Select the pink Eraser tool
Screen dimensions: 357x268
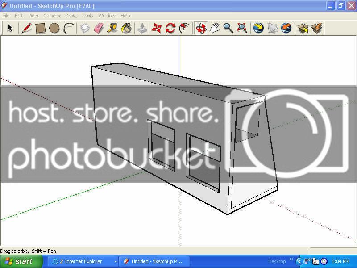point(99,28)
